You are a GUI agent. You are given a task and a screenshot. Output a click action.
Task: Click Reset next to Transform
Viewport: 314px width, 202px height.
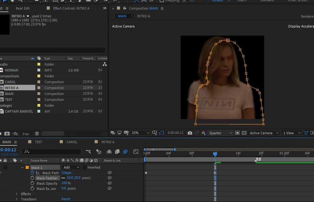point(66,199)
